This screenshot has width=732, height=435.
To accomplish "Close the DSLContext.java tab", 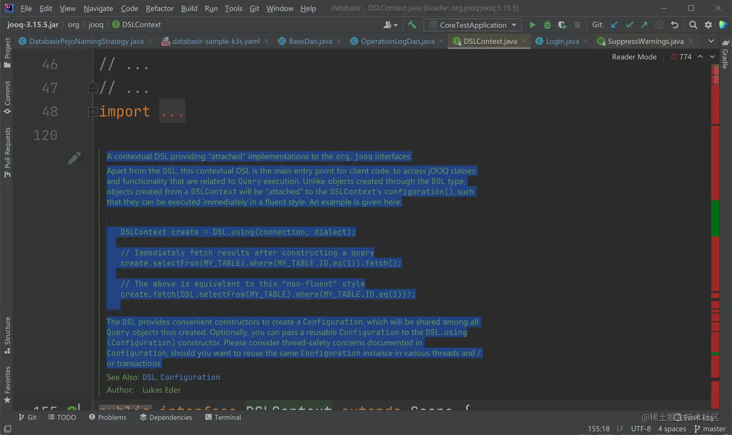I will tap(524, 41).
